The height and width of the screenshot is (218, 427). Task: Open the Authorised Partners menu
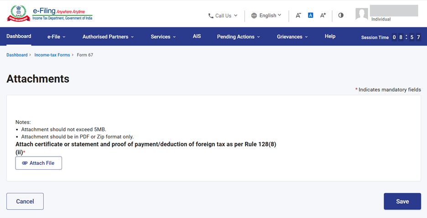tap(108, 37)
